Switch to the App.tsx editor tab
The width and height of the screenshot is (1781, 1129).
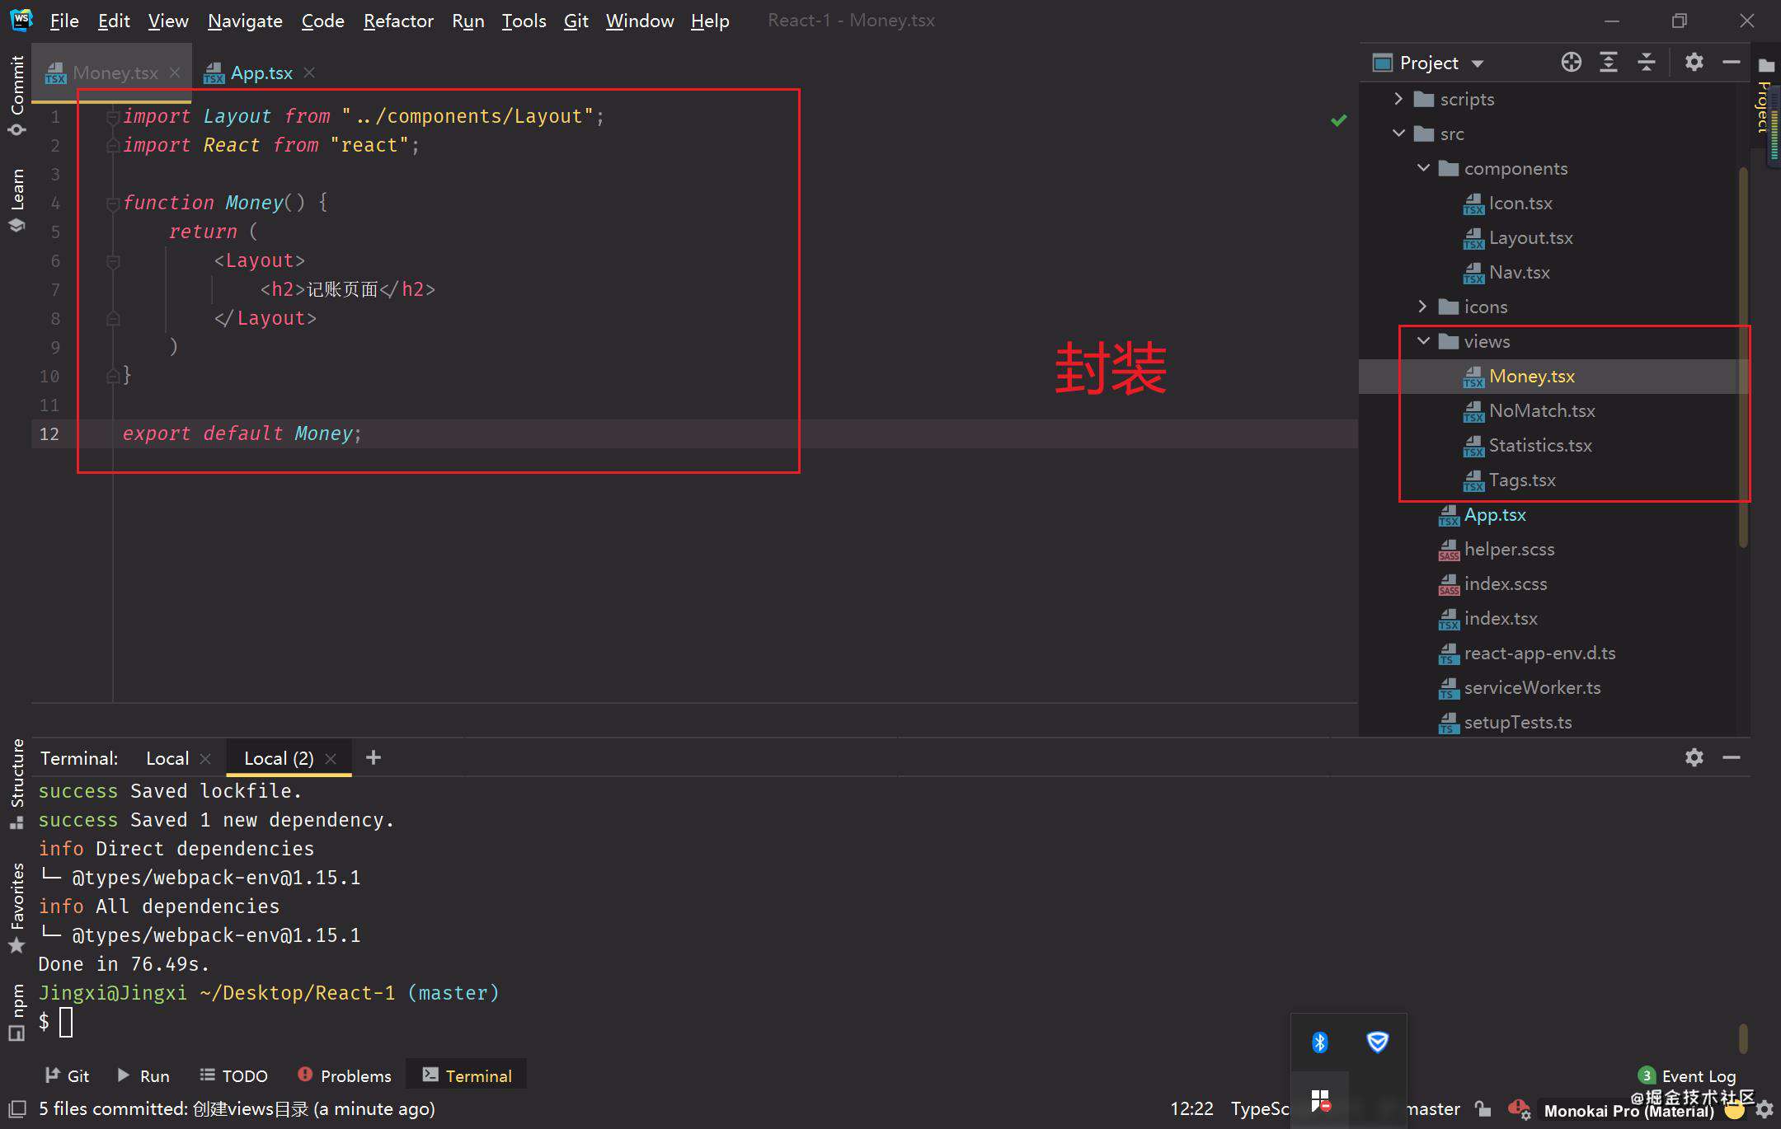coord(261,73)
